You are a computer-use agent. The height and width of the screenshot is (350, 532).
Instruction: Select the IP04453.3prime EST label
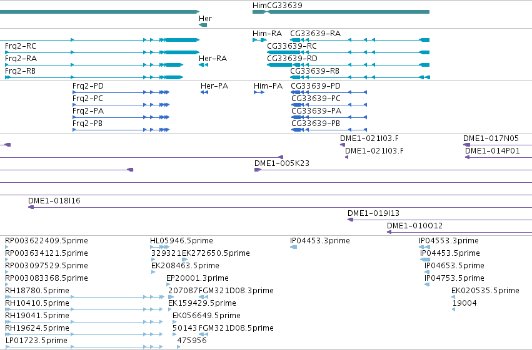tap(320, 241)
